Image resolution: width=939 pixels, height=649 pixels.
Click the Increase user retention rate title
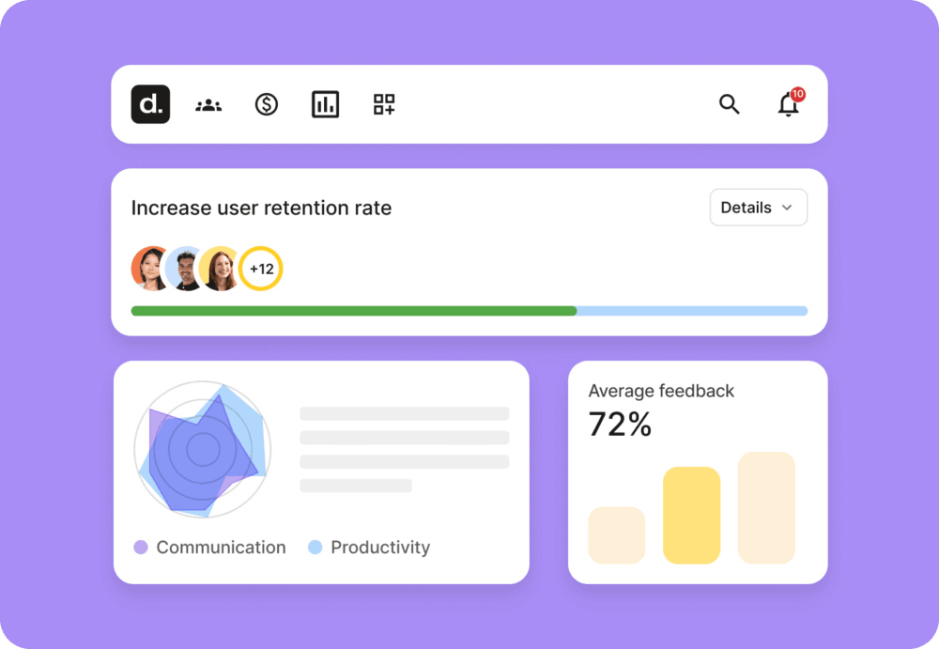pos(261,209)
